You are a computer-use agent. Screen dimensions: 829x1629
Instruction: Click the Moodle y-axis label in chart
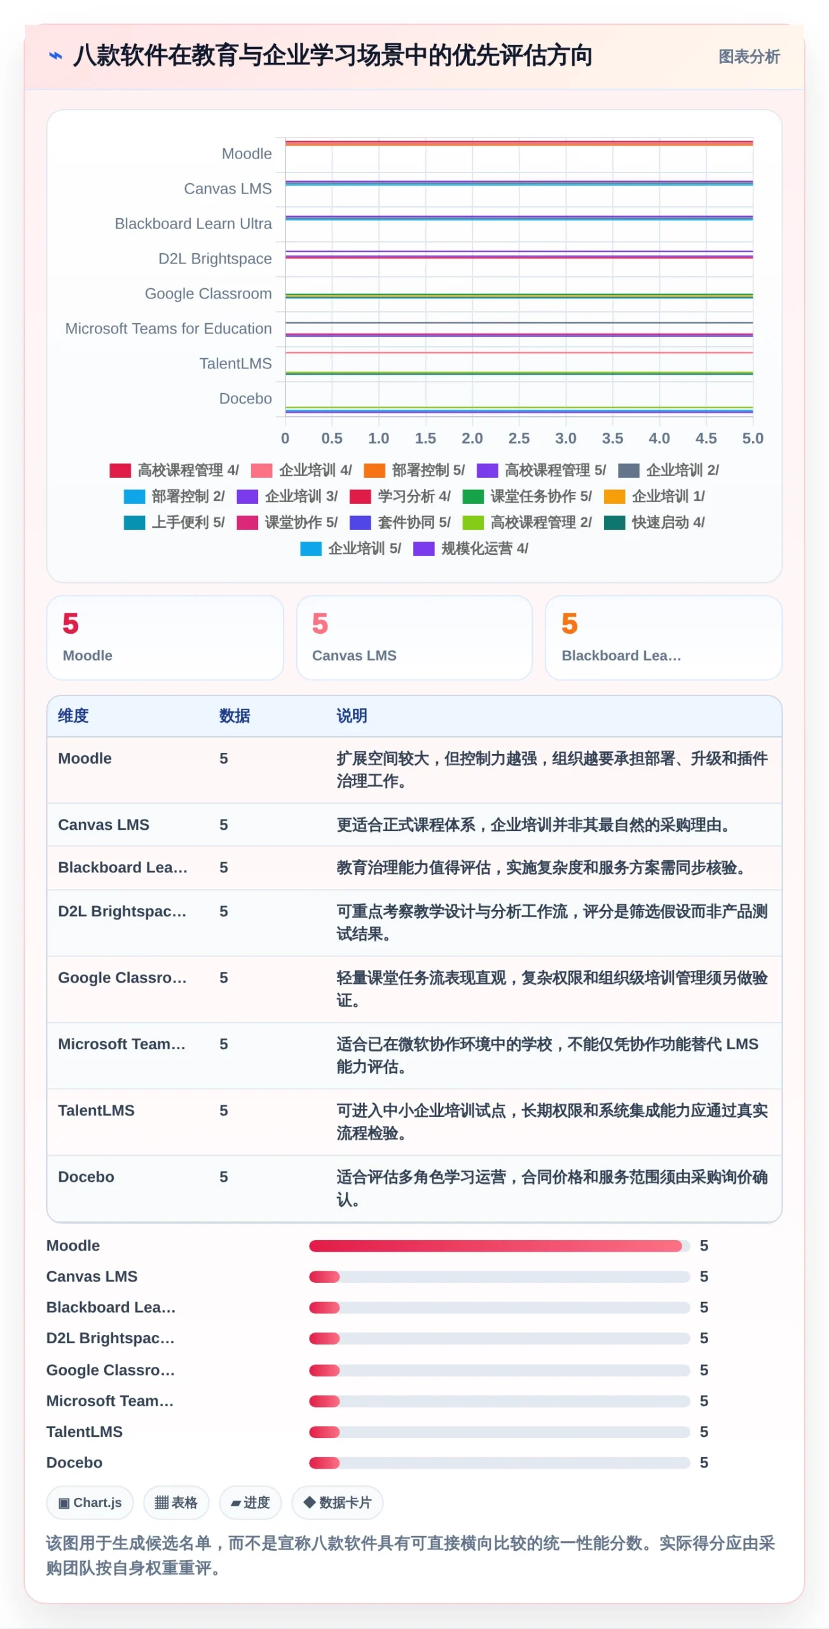tap(247, 154)
